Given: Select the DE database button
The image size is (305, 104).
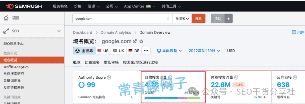Looking at the screenshot, I should [134, 51].
